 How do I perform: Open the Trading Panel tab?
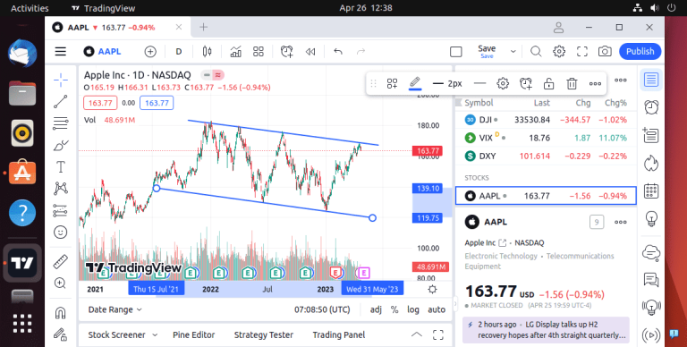click(339, 335)
